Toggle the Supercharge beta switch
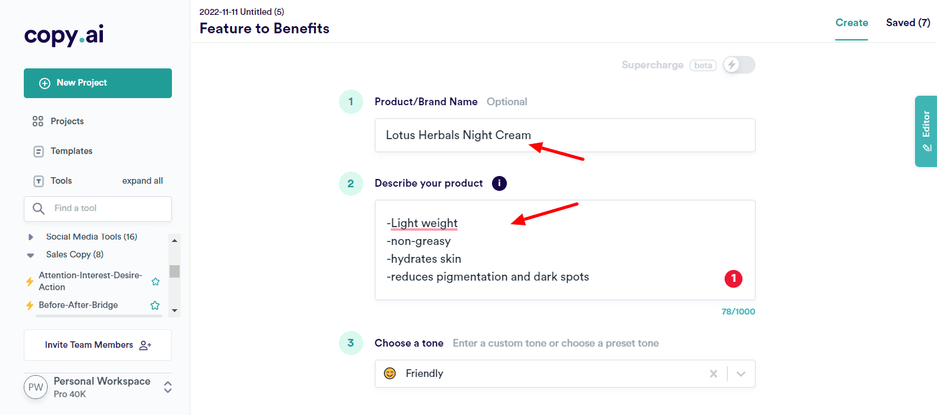 [x=738, y=65]
